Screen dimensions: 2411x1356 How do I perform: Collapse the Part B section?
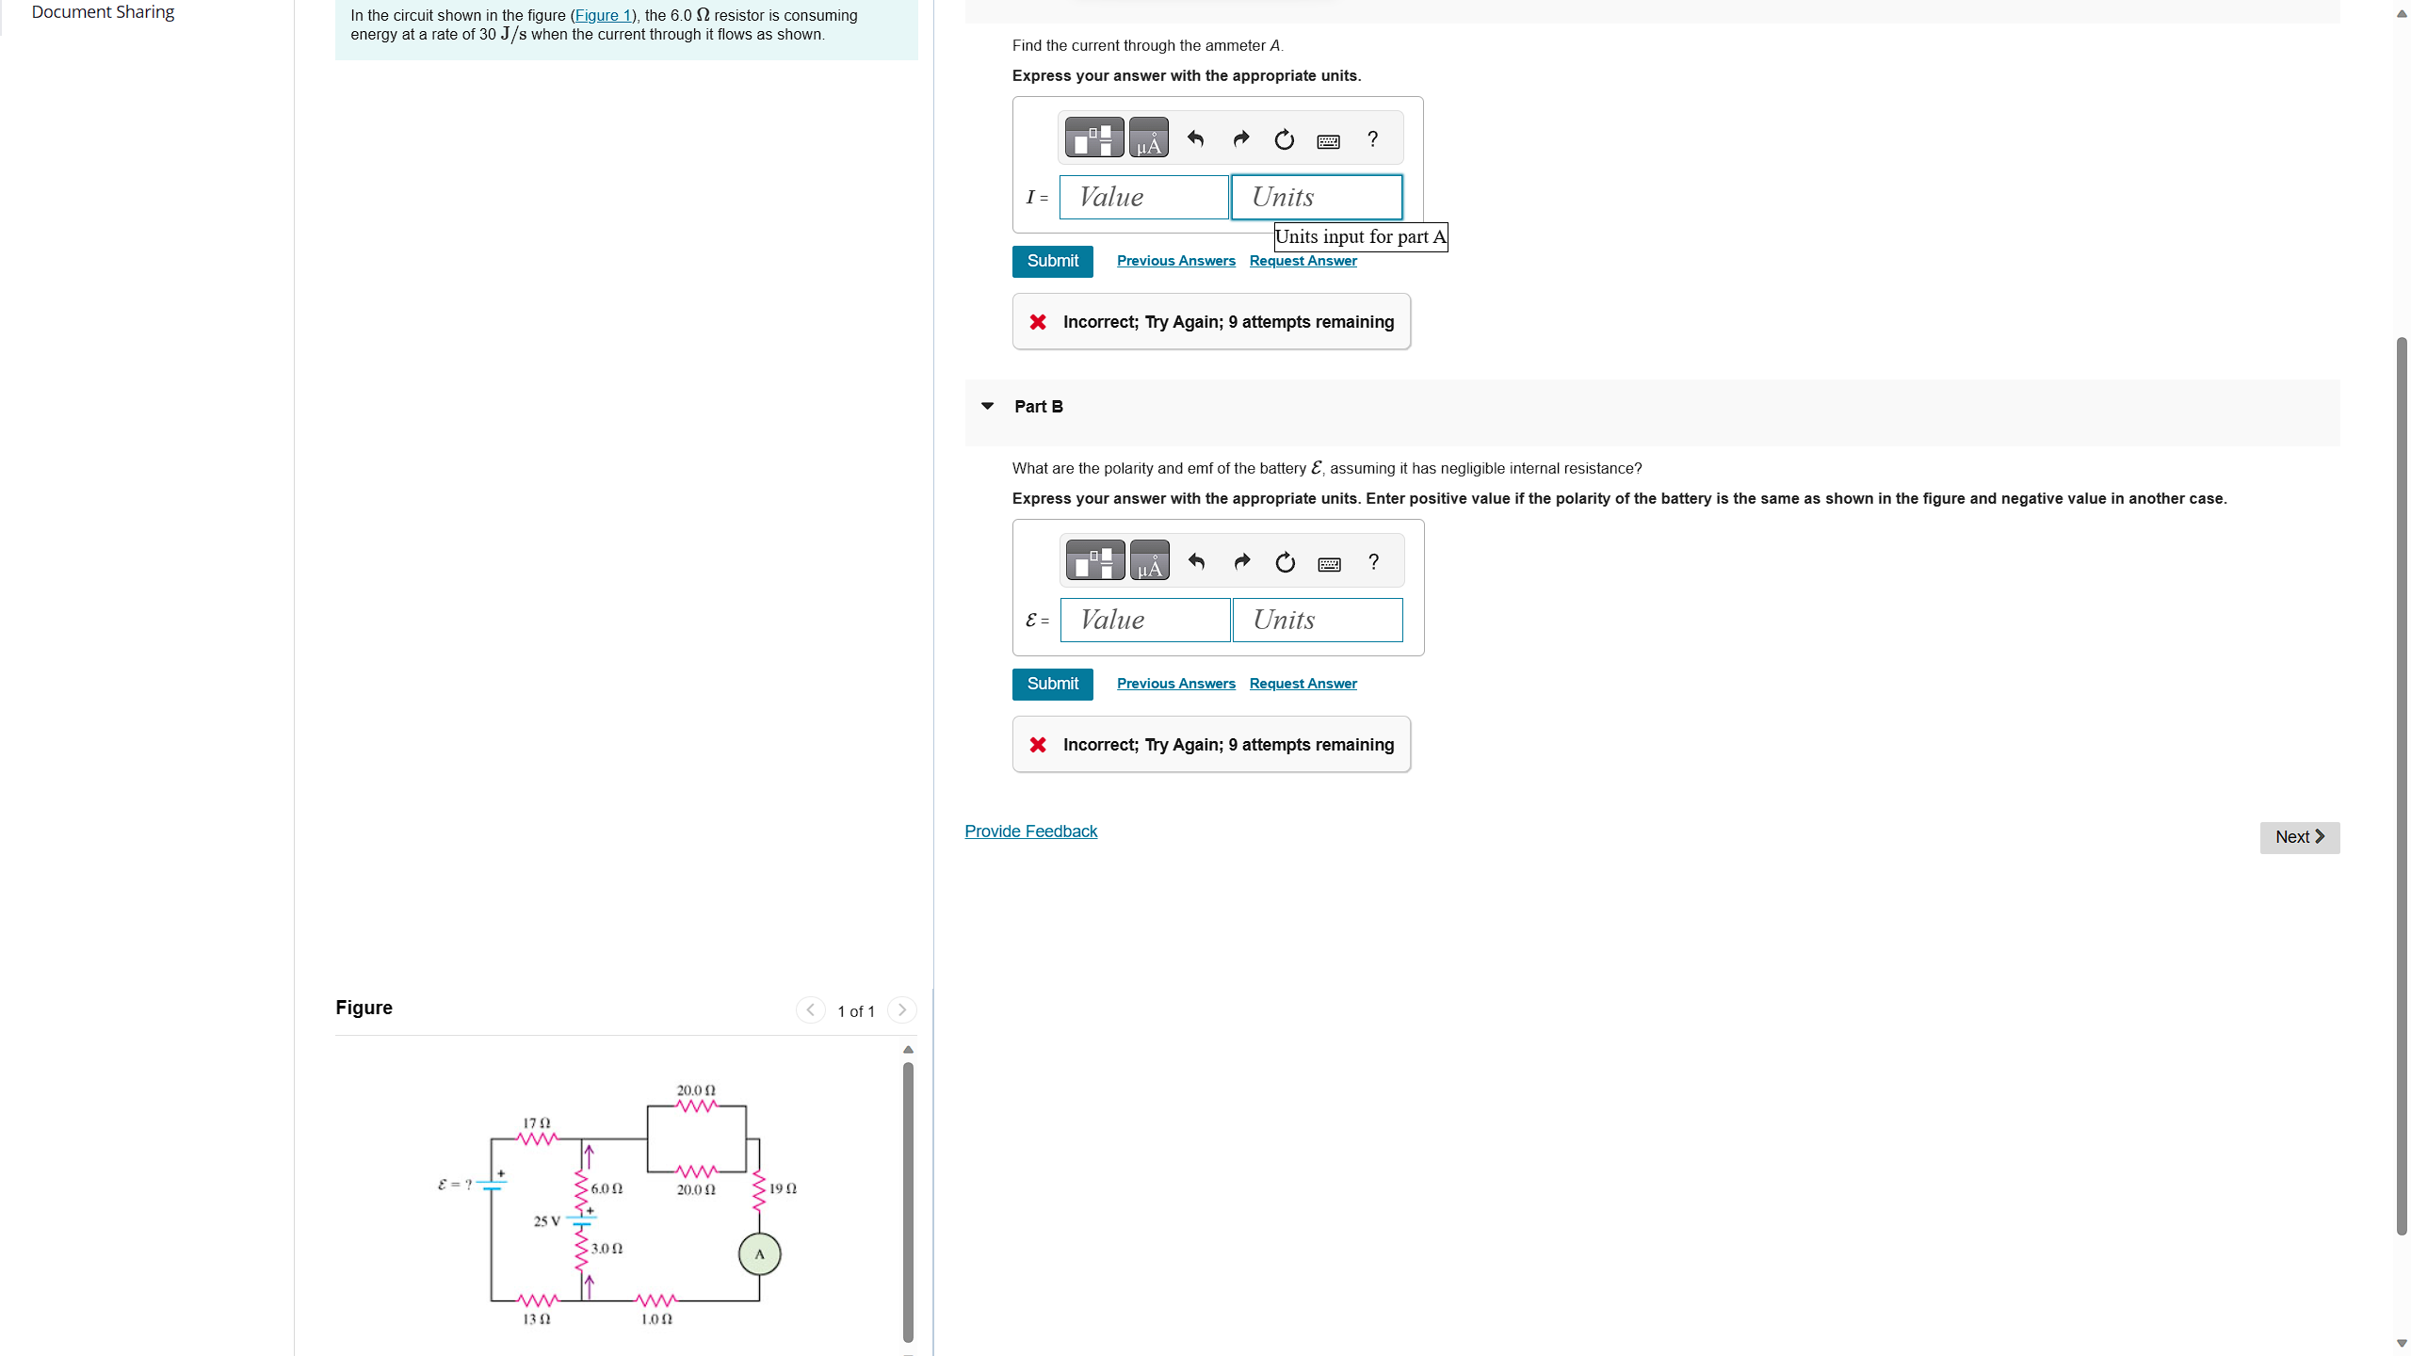[x=987, y=406]
